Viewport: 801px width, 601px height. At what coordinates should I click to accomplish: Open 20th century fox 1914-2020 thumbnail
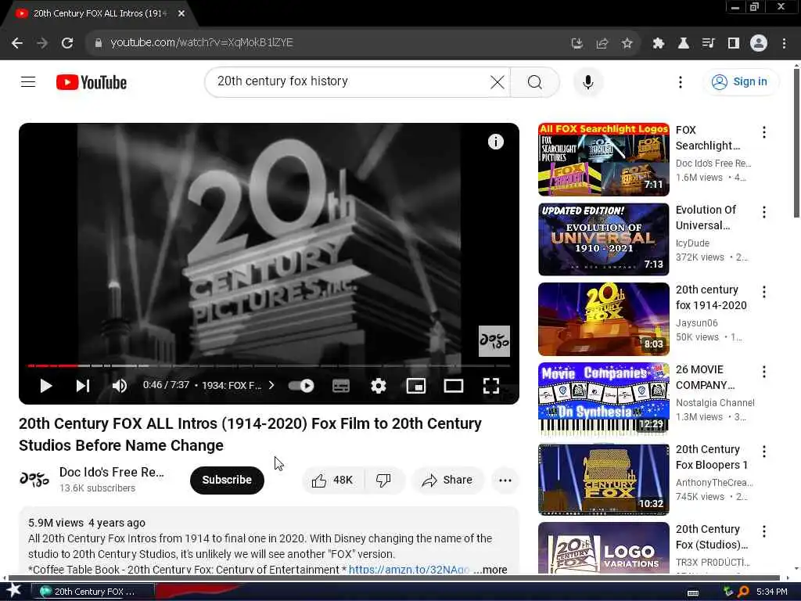(603, 319)
